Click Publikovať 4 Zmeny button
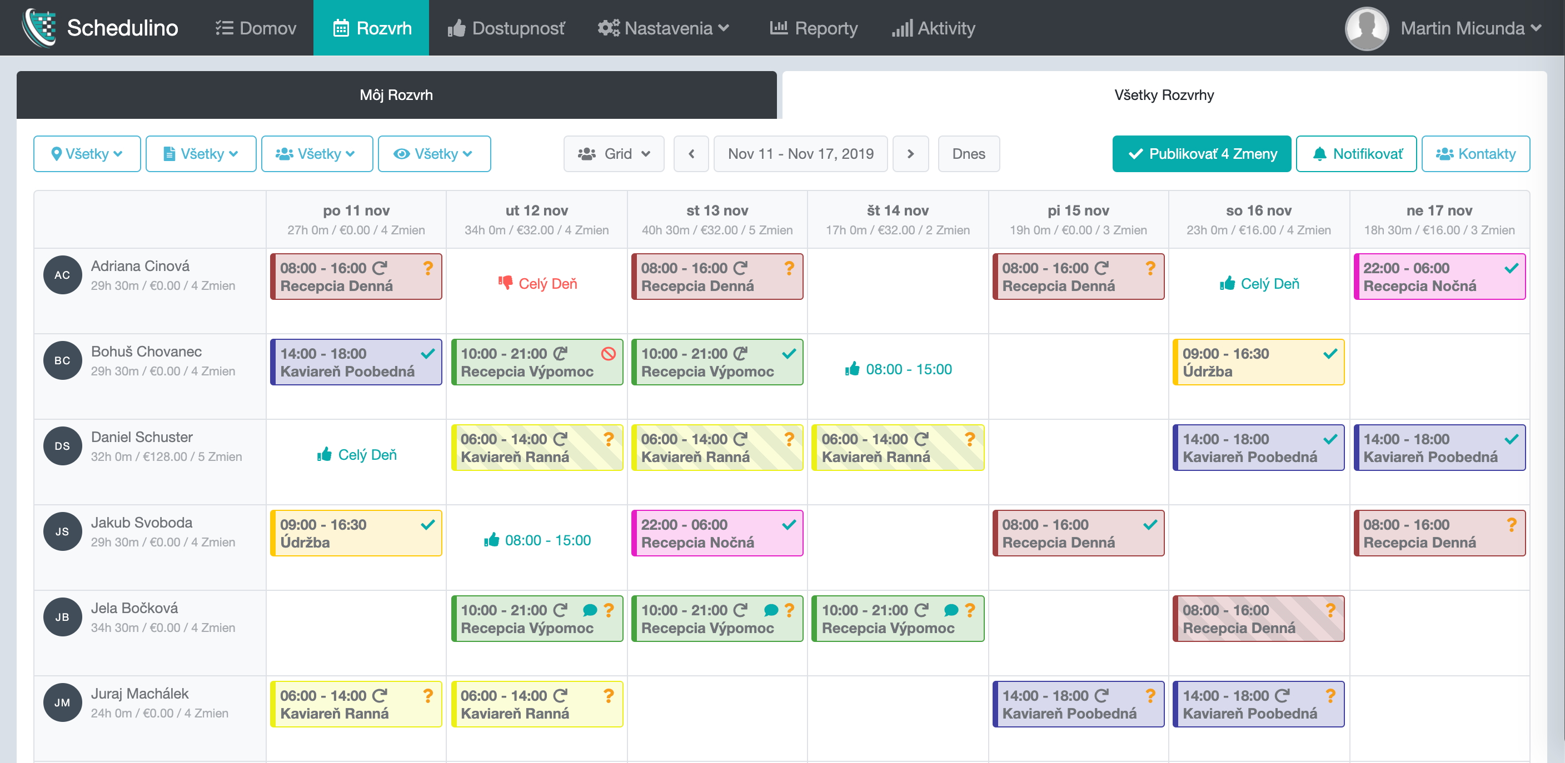 [x=1201, y=154]
